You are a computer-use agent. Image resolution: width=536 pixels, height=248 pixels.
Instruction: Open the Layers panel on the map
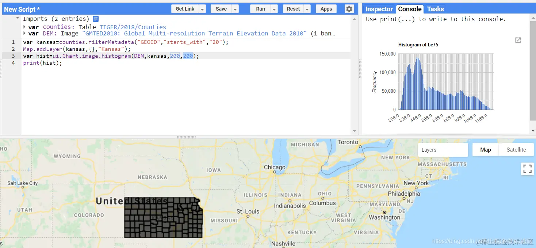443,150
